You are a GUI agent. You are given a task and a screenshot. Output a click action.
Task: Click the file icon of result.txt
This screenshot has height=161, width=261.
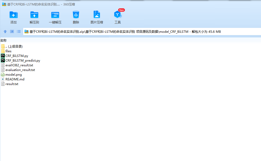[x=3, y=84]
